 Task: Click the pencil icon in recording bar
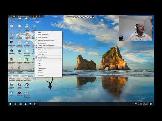point(39,16)
